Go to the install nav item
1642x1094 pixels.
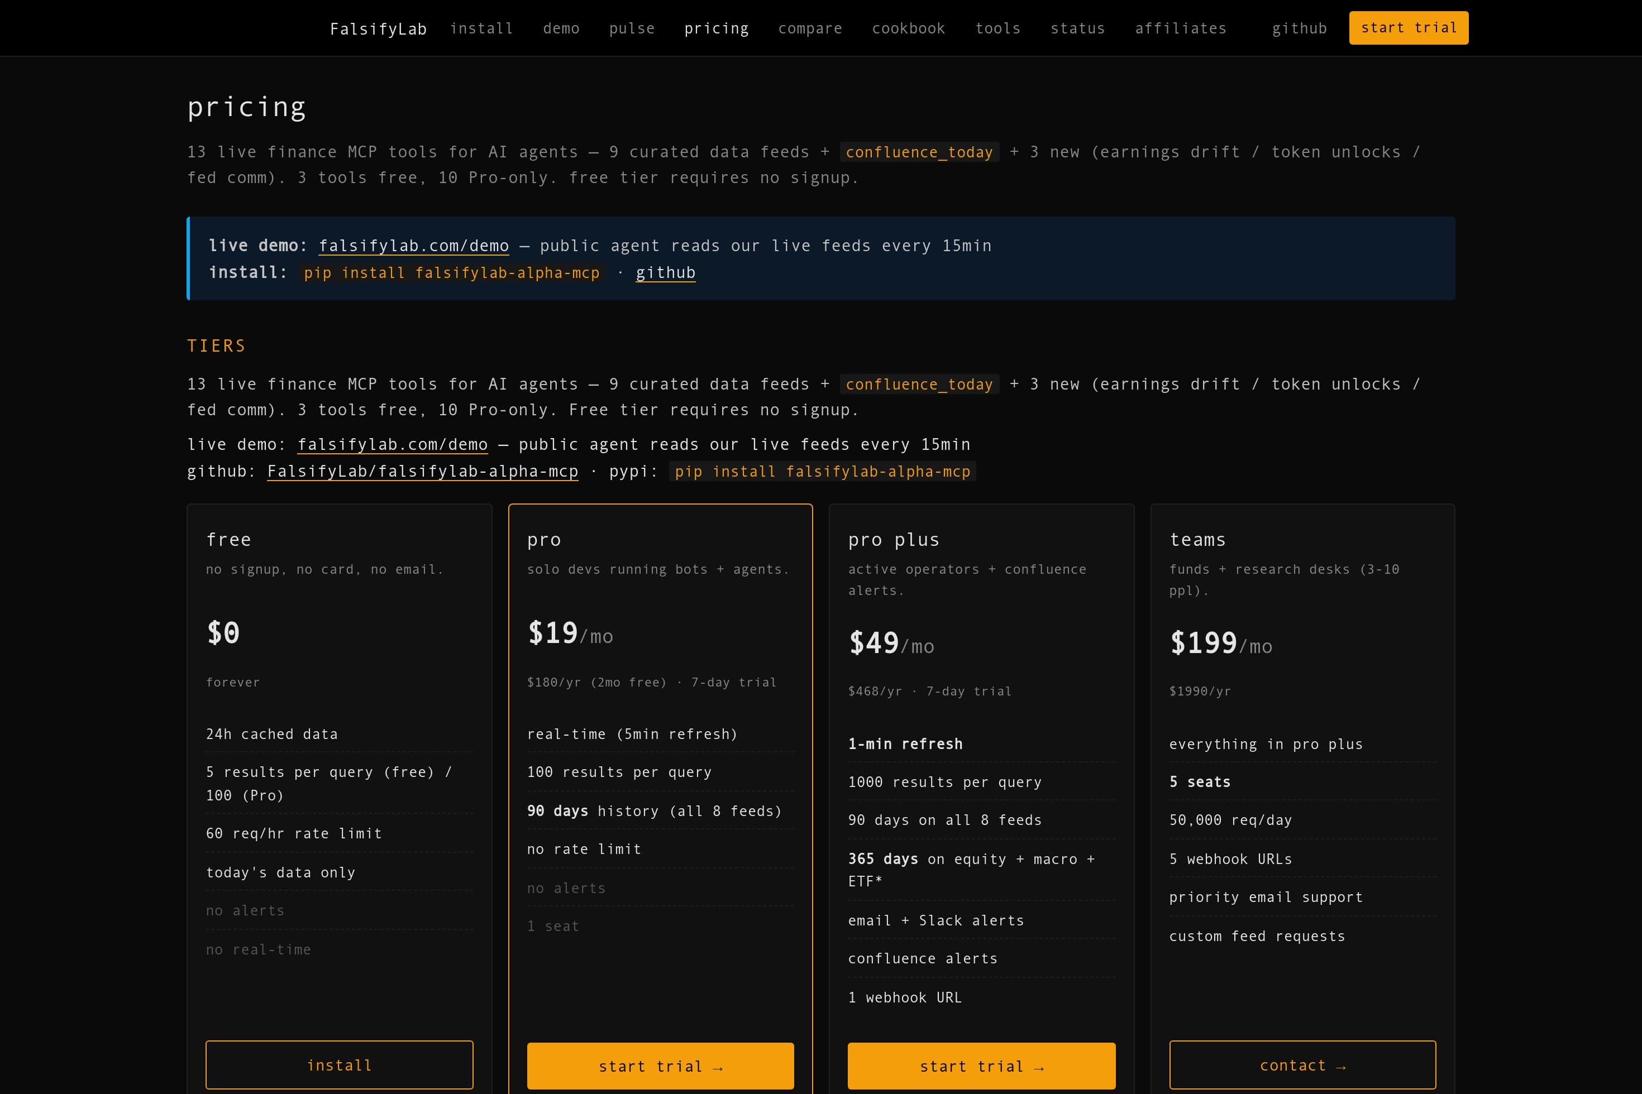pos(481,28)
